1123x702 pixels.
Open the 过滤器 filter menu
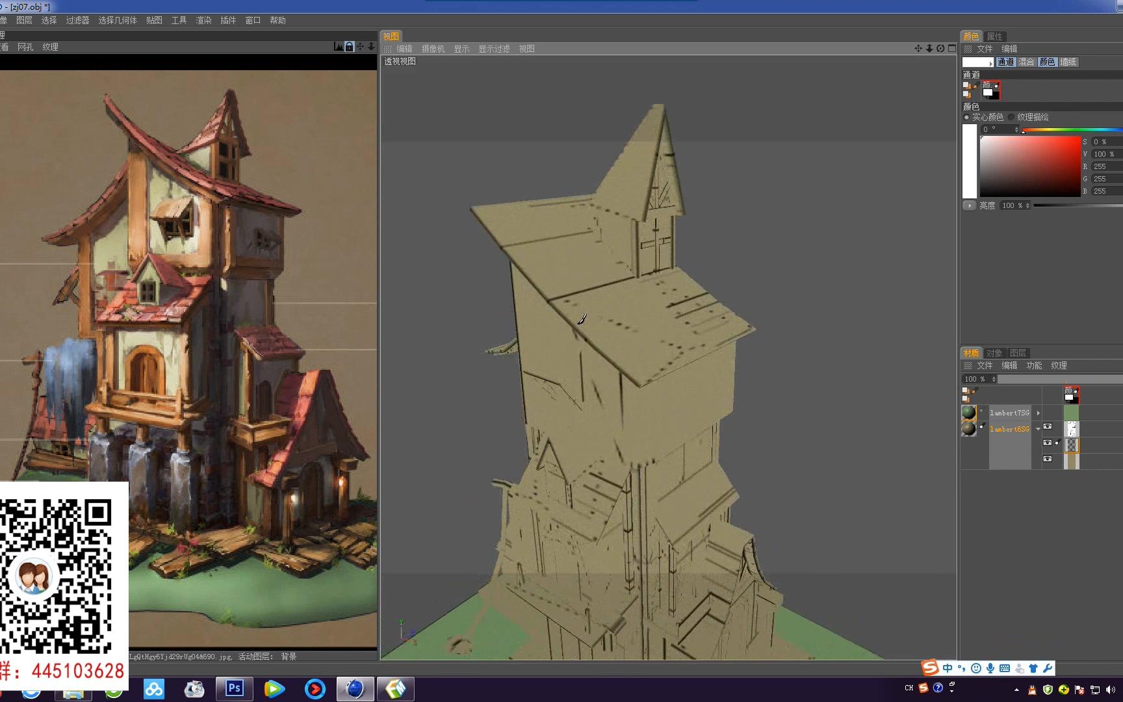coord(77,20)
